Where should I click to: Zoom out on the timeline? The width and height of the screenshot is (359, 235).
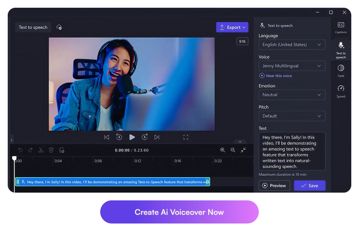(233, 150)
